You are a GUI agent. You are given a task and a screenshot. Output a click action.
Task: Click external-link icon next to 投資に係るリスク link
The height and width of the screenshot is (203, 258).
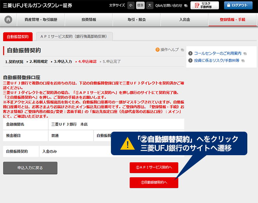pyautogui.click(x=243, y=61)
